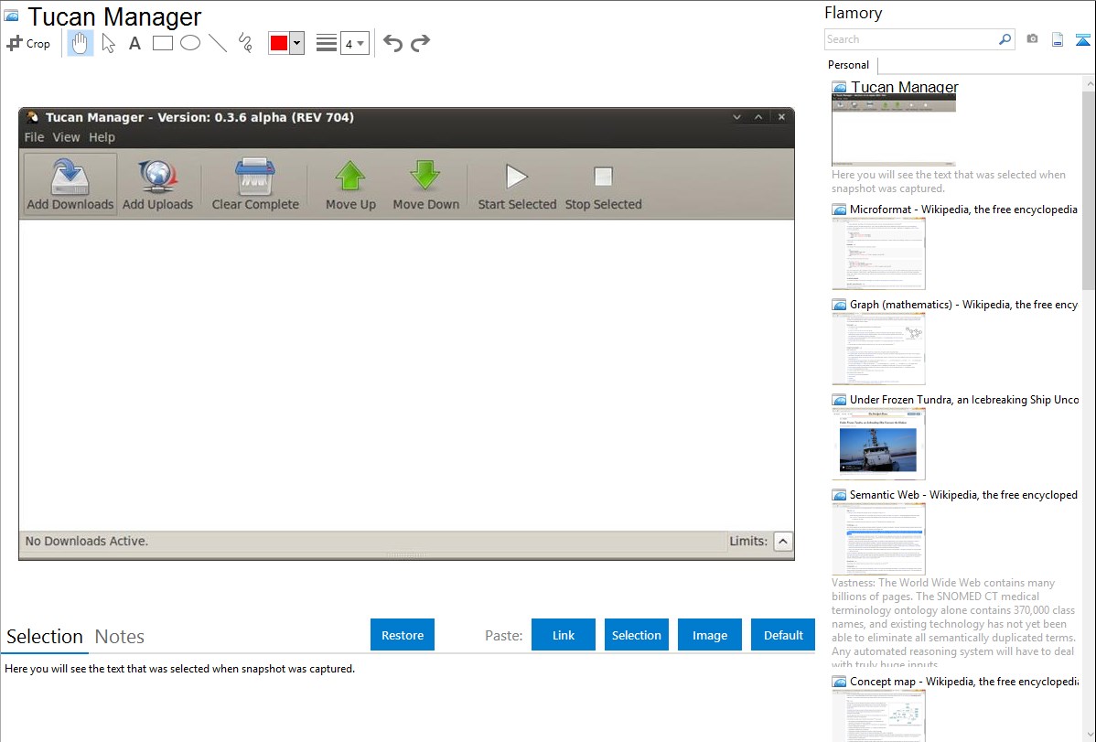The width and height of the screenshot is (1096, 742).
Task: Open Under Frozen Tundra snapshot thumbnail
Action: pos(878,444)
